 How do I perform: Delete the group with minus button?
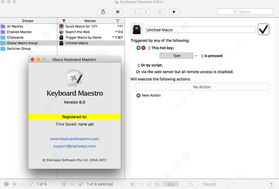(x=23, y=184)
